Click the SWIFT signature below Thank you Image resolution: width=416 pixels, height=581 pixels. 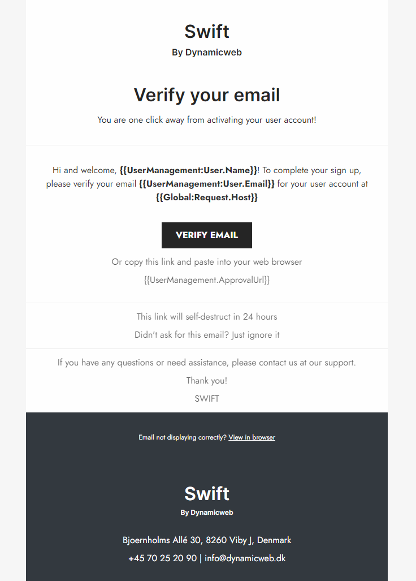207,398
